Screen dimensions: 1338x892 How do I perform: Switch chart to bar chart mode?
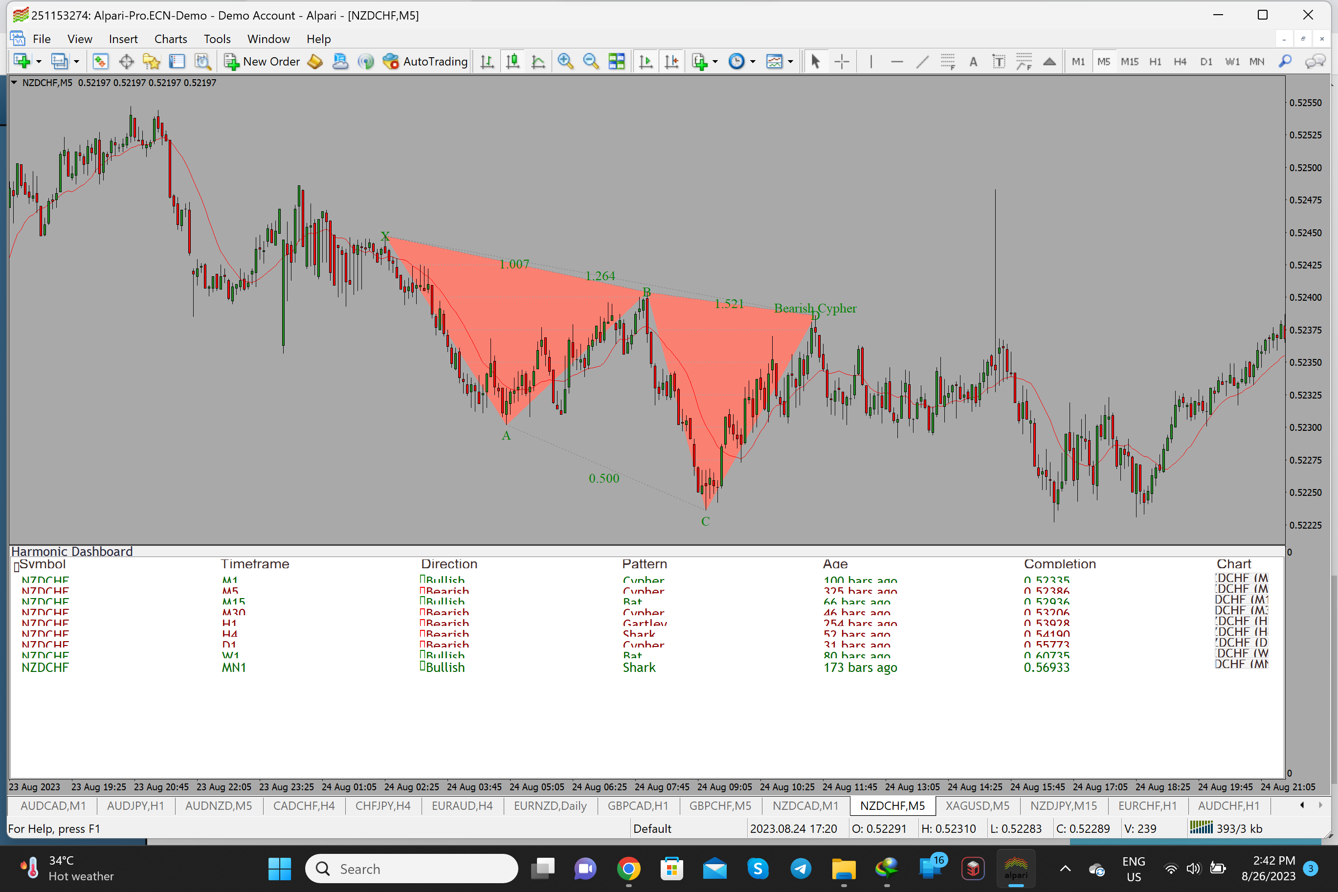click(x=487, y=62)
